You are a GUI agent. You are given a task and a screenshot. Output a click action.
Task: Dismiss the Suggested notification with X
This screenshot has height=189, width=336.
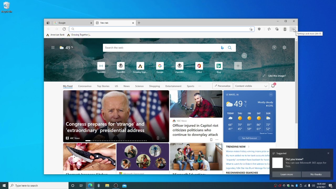click(328, 153)
